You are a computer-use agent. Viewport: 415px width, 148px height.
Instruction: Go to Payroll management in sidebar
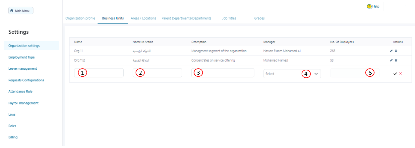(x=23, y=103)
